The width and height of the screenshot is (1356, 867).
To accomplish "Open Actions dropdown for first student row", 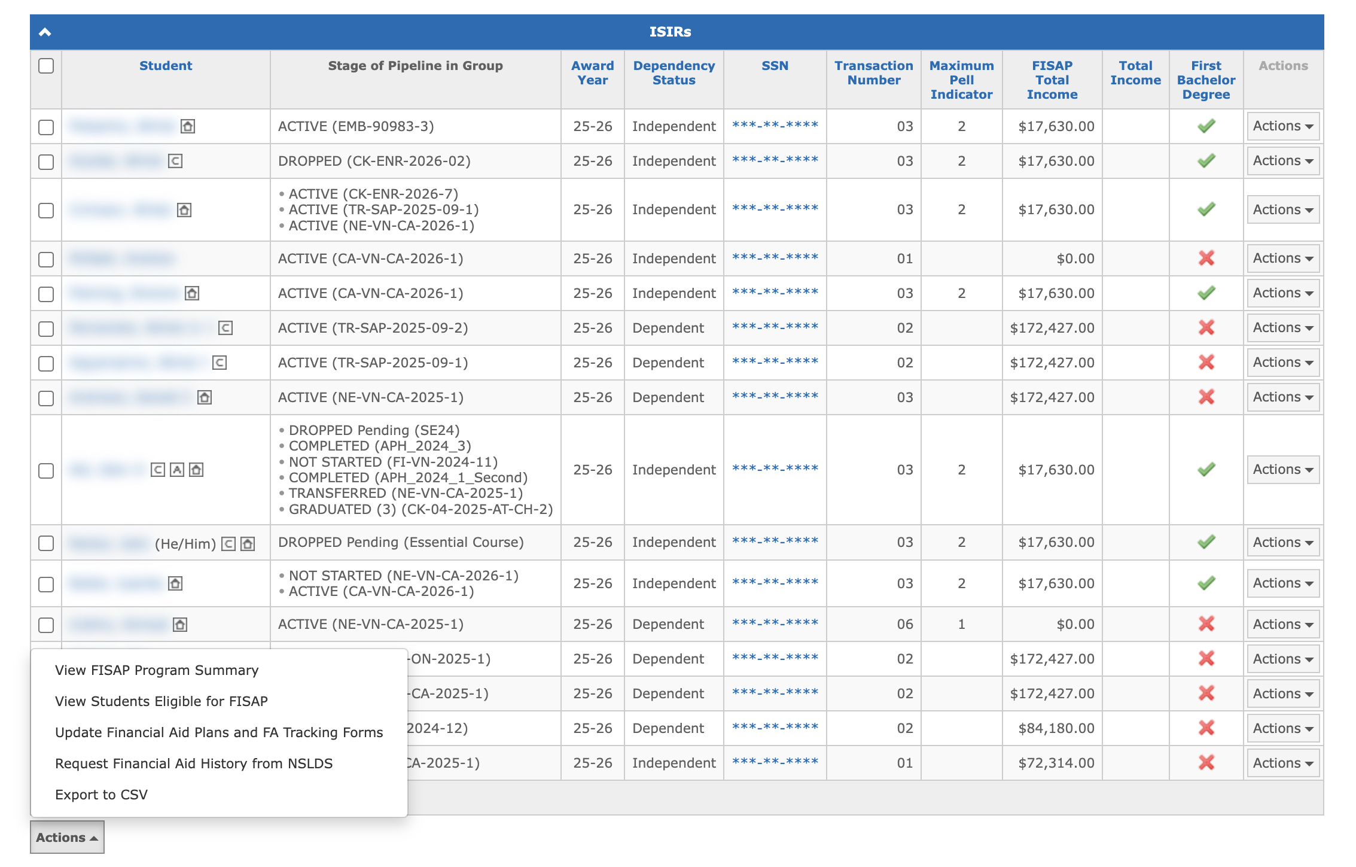I will click(1282, 126).
